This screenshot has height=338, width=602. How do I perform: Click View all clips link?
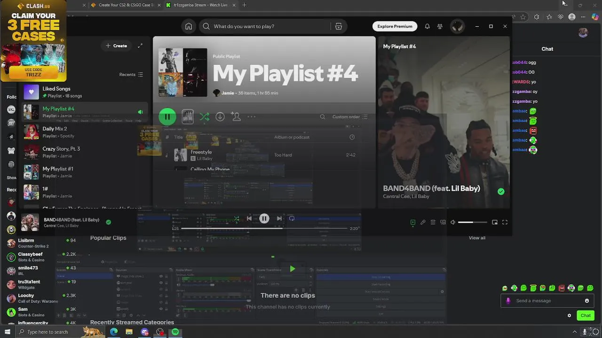[x=477, y=238]
